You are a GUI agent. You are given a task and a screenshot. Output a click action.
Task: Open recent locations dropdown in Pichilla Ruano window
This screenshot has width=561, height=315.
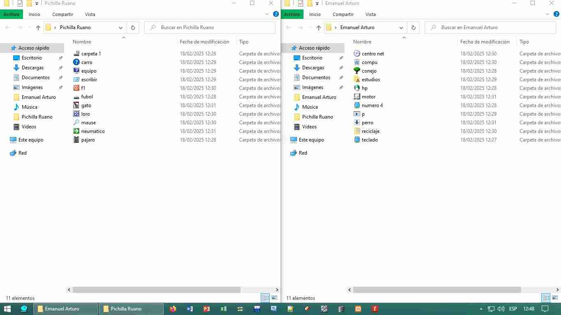pos(29,27)
